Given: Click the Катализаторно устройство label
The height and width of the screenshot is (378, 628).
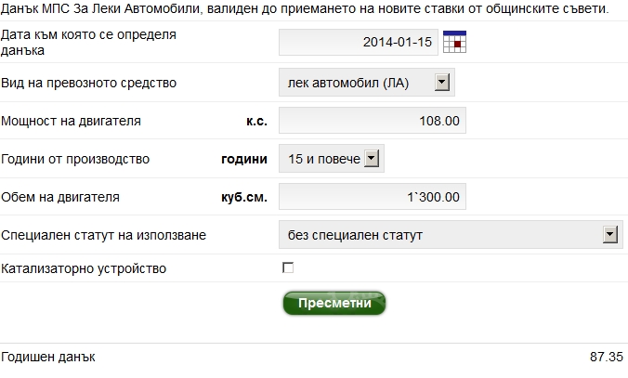Looking at the screenshot, I should (85, 268).
